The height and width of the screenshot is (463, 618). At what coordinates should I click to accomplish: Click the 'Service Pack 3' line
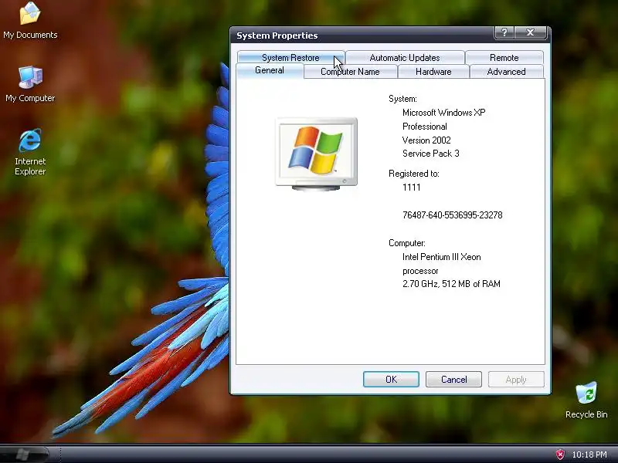tap(431, 154)
